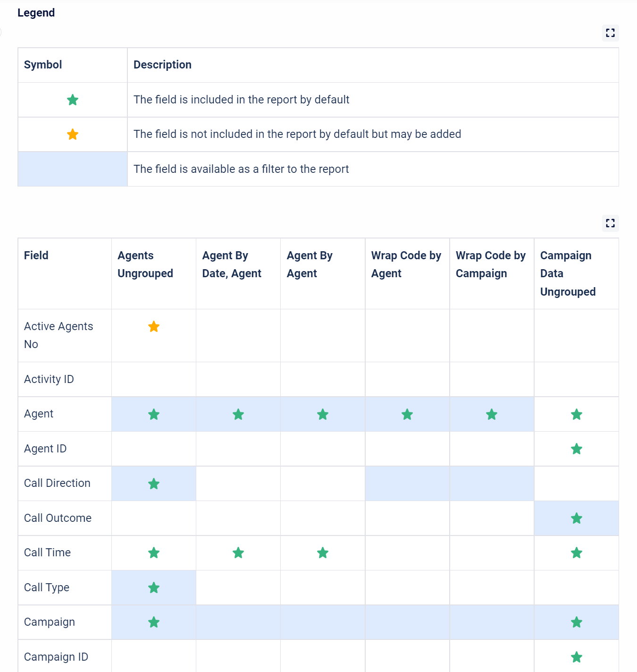Click the Legend heading text

tap(36, 13)
